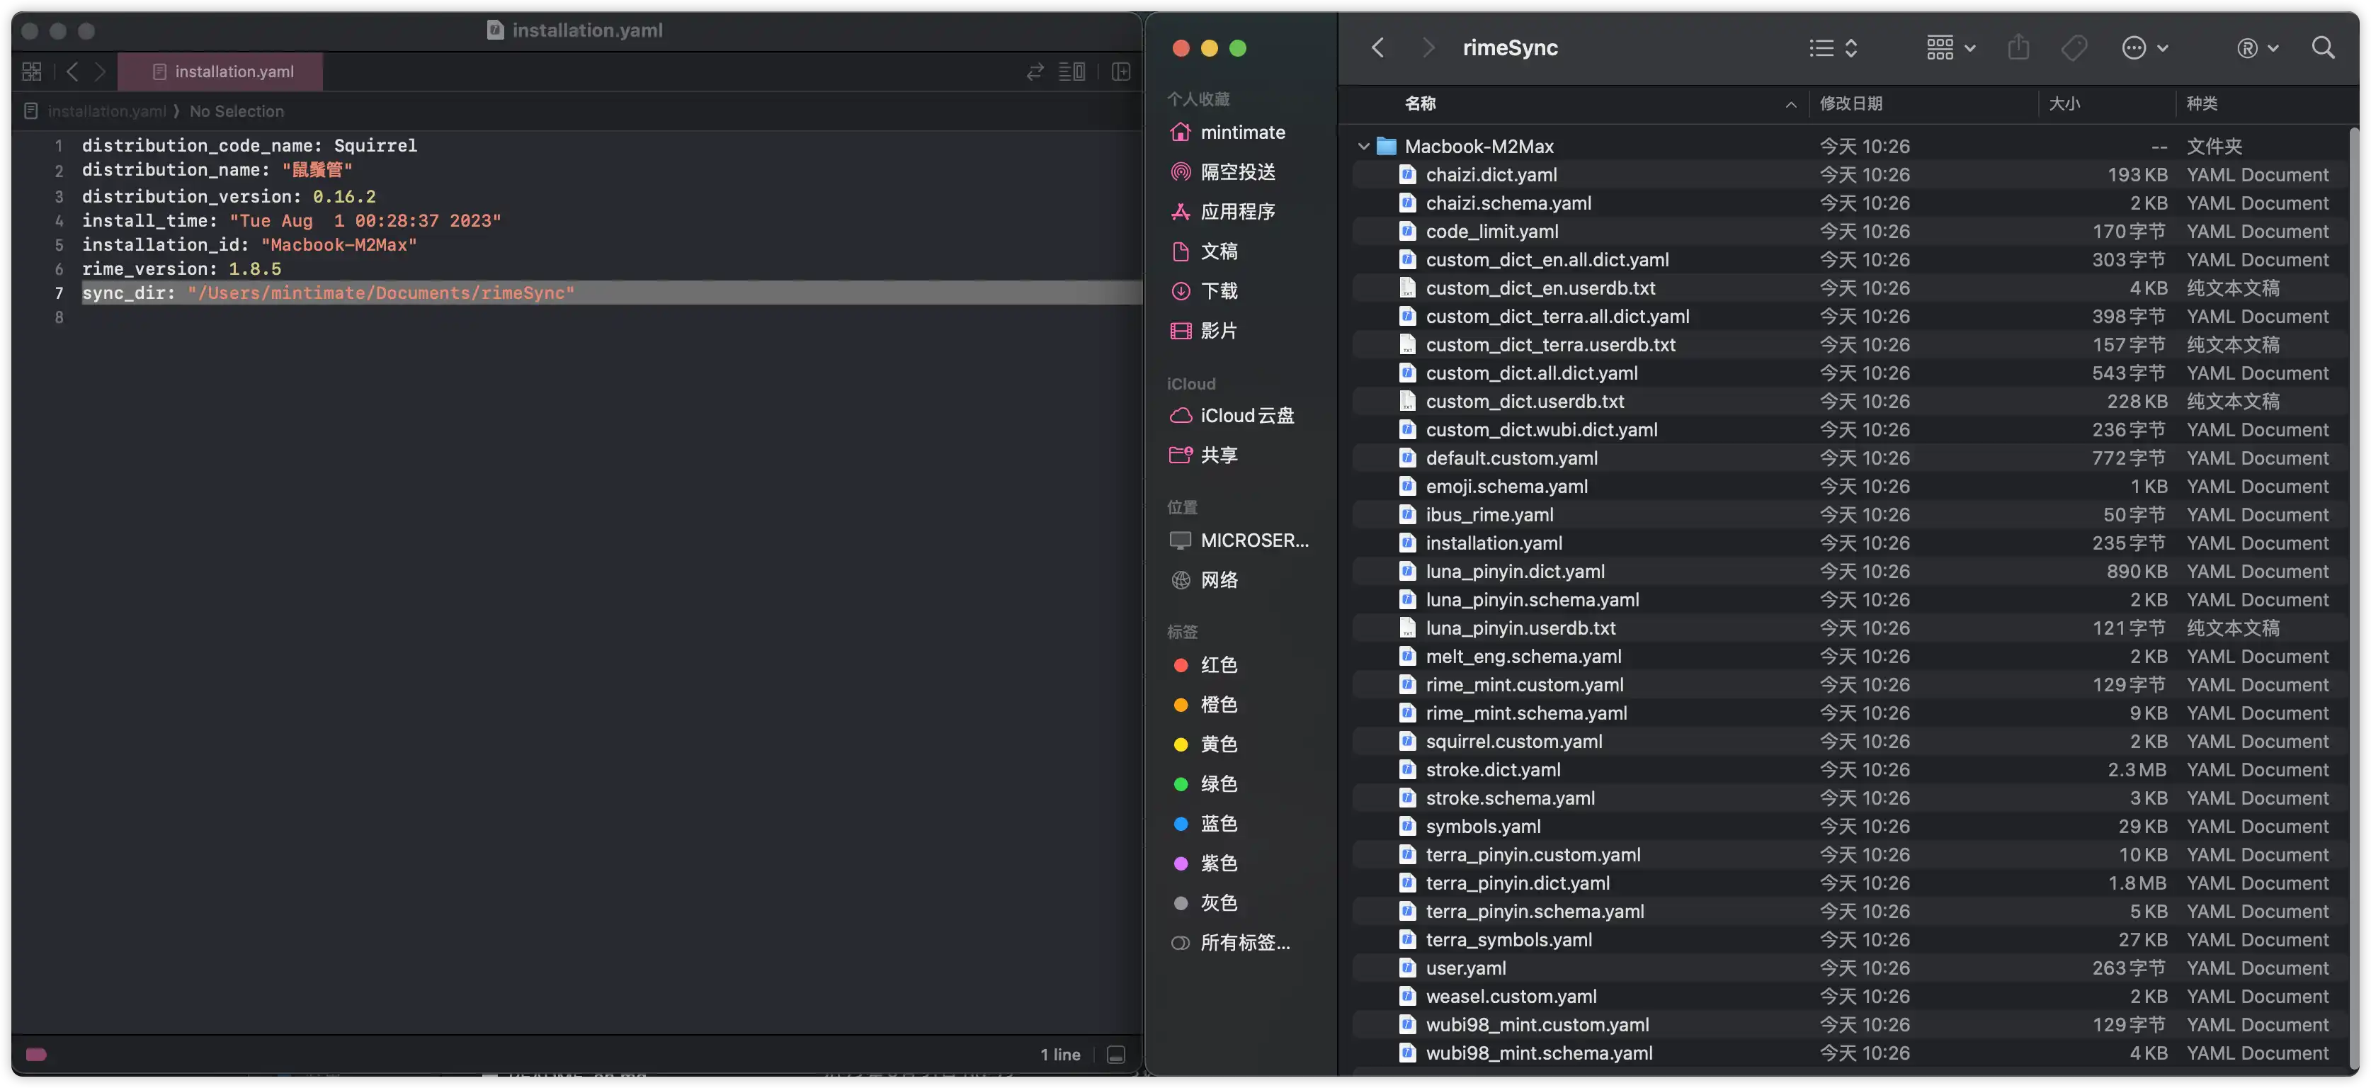The width and height of the screenshot is (2371, 1088).
Task: Sort by the 种类 column header
Action: (x=2202, y=103)
